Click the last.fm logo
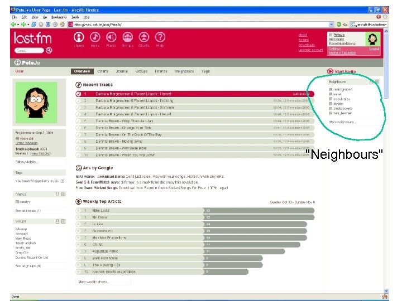 32,38
